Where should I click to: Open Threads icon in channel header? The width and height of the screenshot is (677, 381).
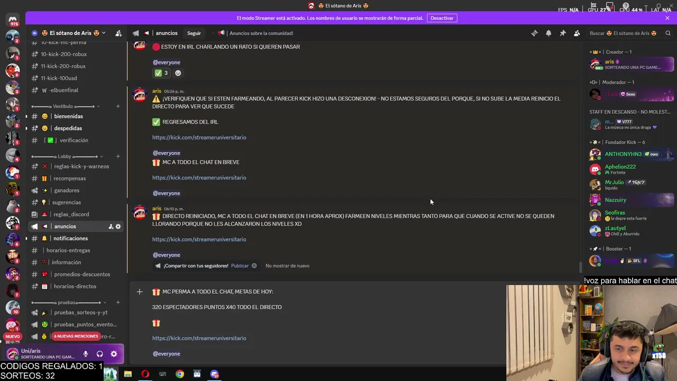coord(534,33)
